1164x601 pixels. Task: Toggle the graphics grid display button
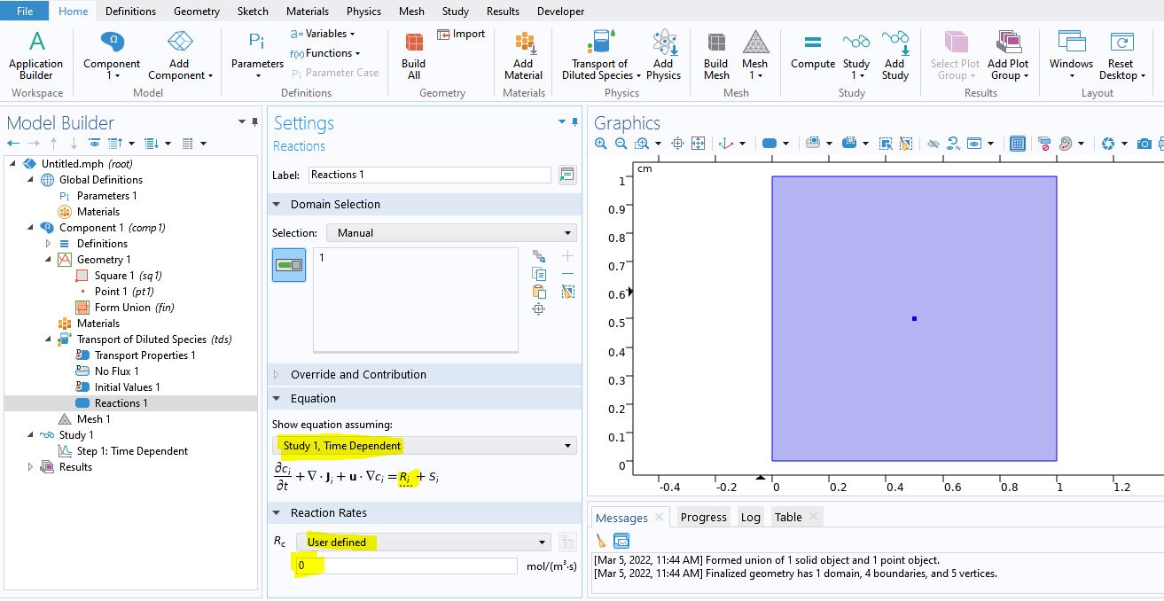point(1018,144)
